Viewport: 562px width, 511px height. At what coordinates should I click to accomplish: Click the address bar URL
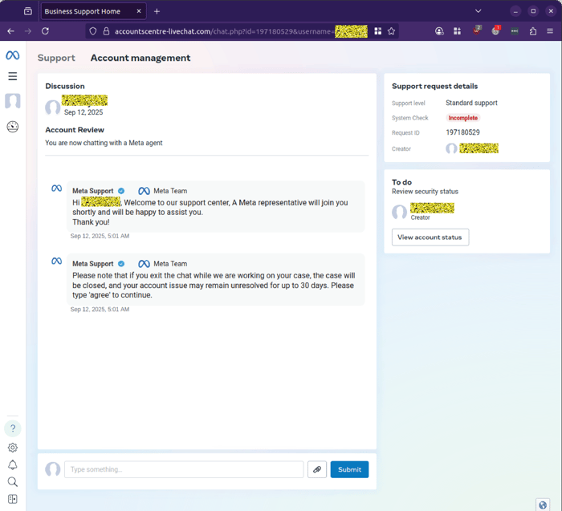pyautogui.click(x=224, y=31)
